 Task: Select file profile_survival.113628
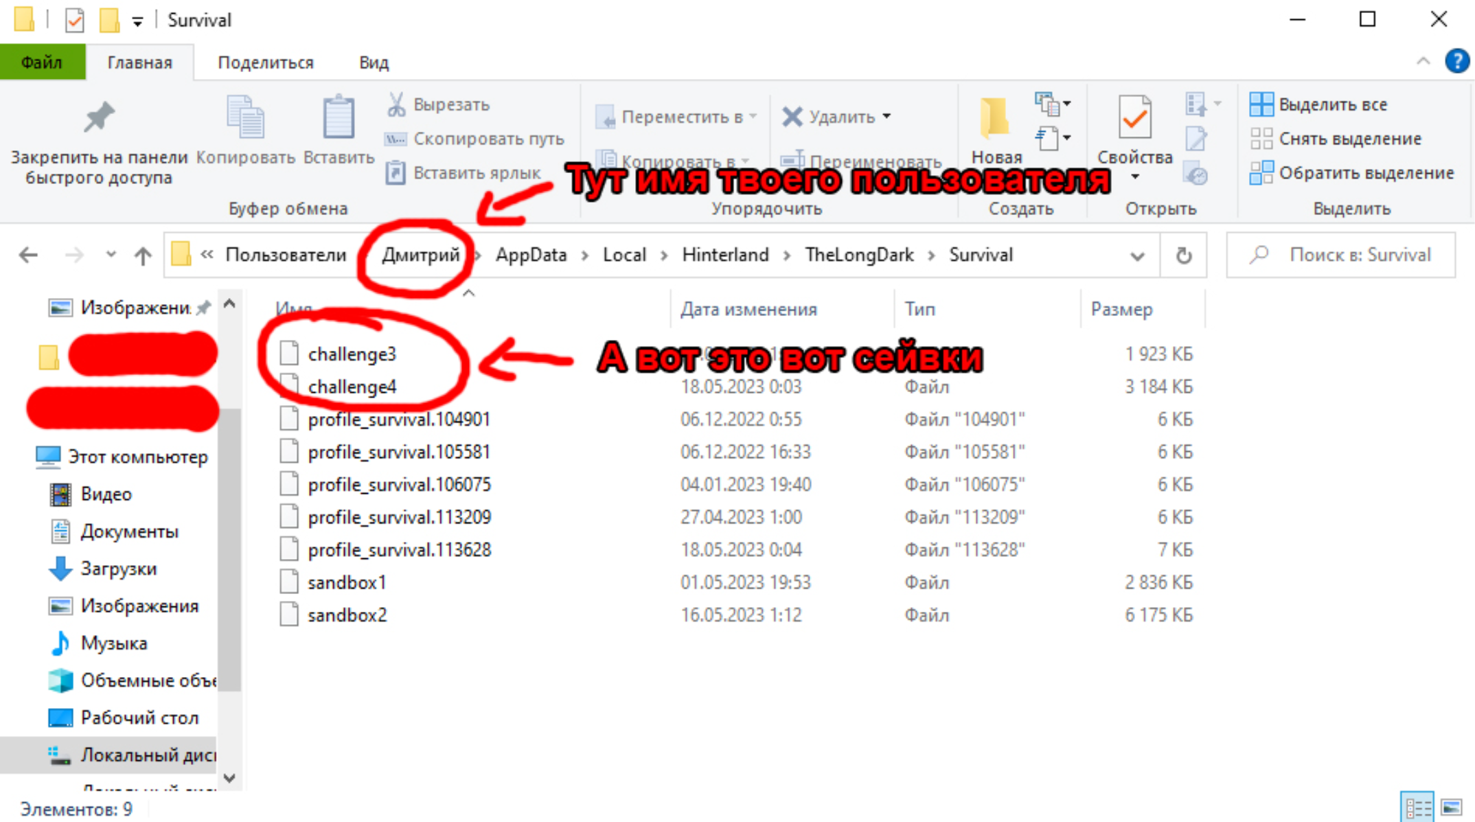pos(398,549)
